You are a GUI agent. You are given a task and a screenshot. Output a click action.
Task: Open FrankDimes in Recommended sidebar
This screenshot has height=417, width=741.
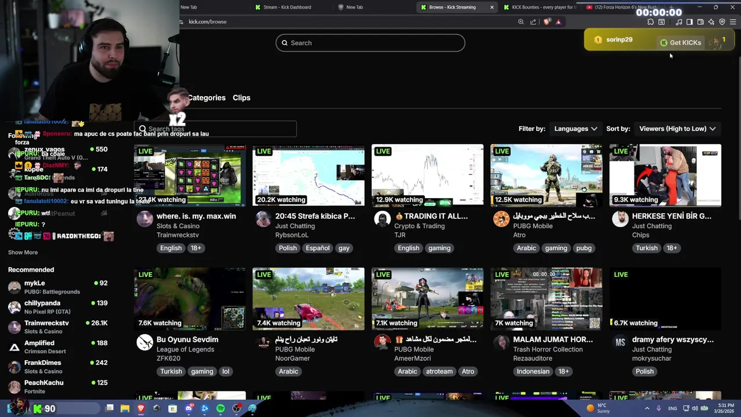[x=58, y=367]
